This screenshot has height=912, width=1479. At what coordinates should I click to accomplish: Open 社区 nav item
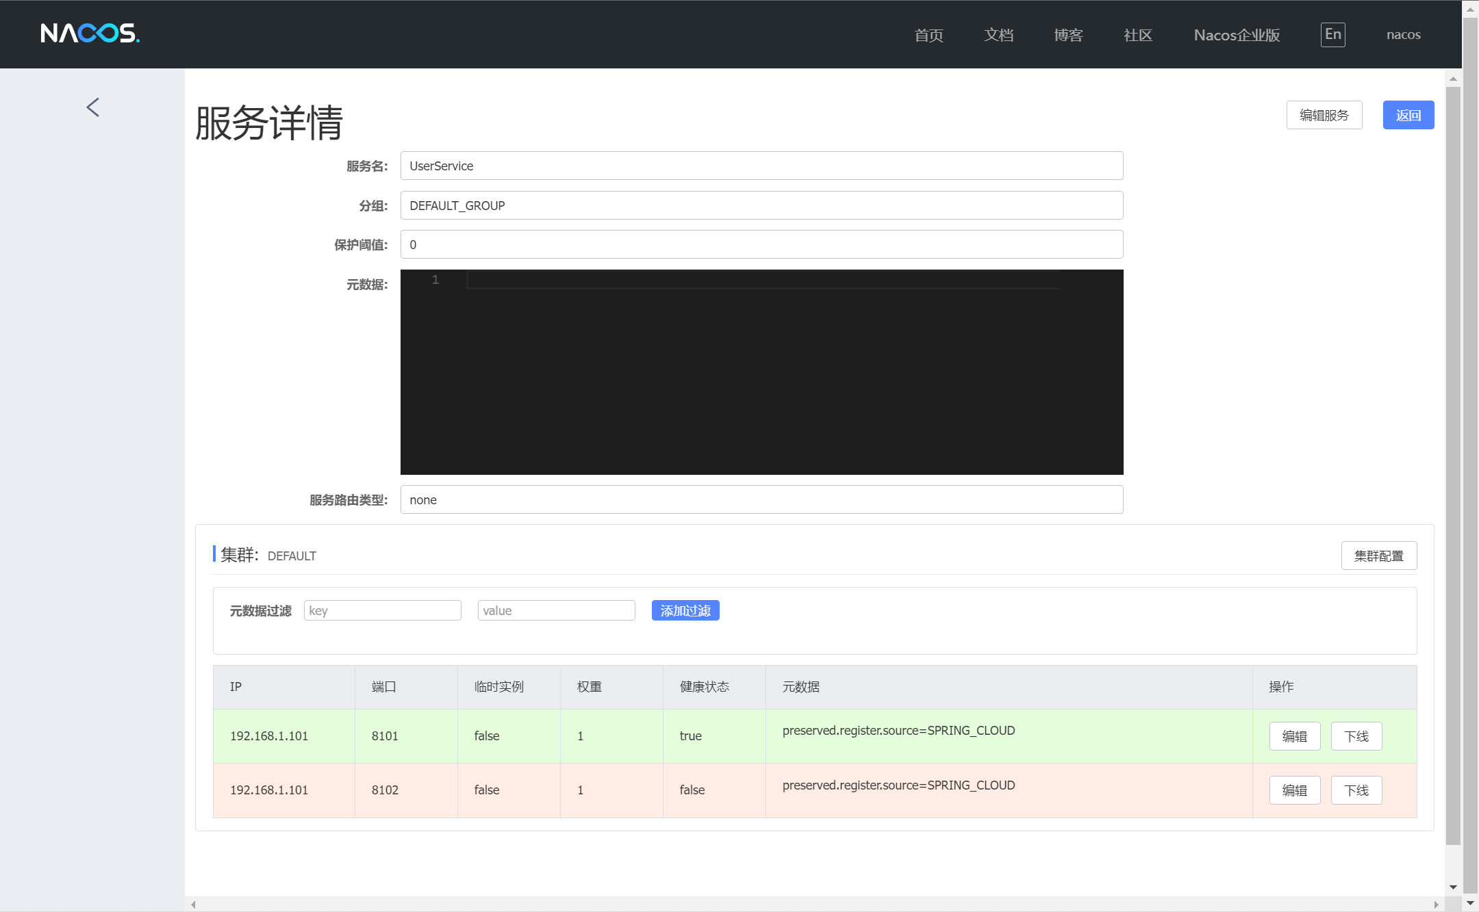[x=1138, y=35]
